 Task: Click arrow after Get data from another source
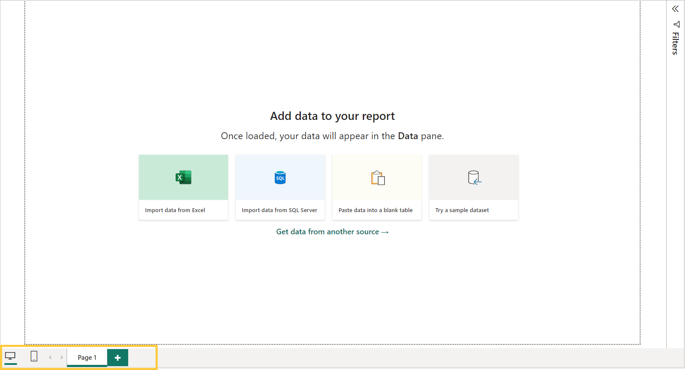pyautogui.click(x=385, y=232)
